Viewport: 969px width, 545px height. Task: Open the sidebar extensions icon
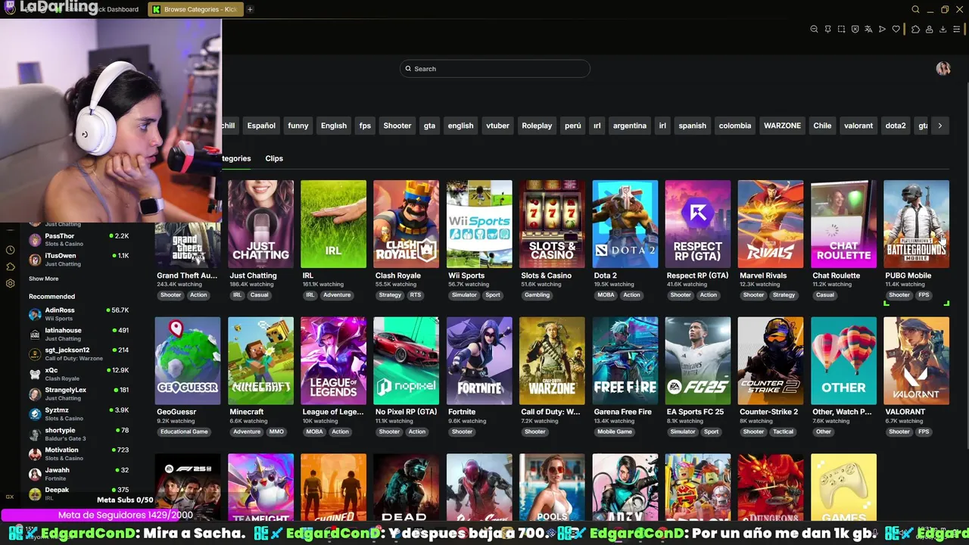pos(10,266)
